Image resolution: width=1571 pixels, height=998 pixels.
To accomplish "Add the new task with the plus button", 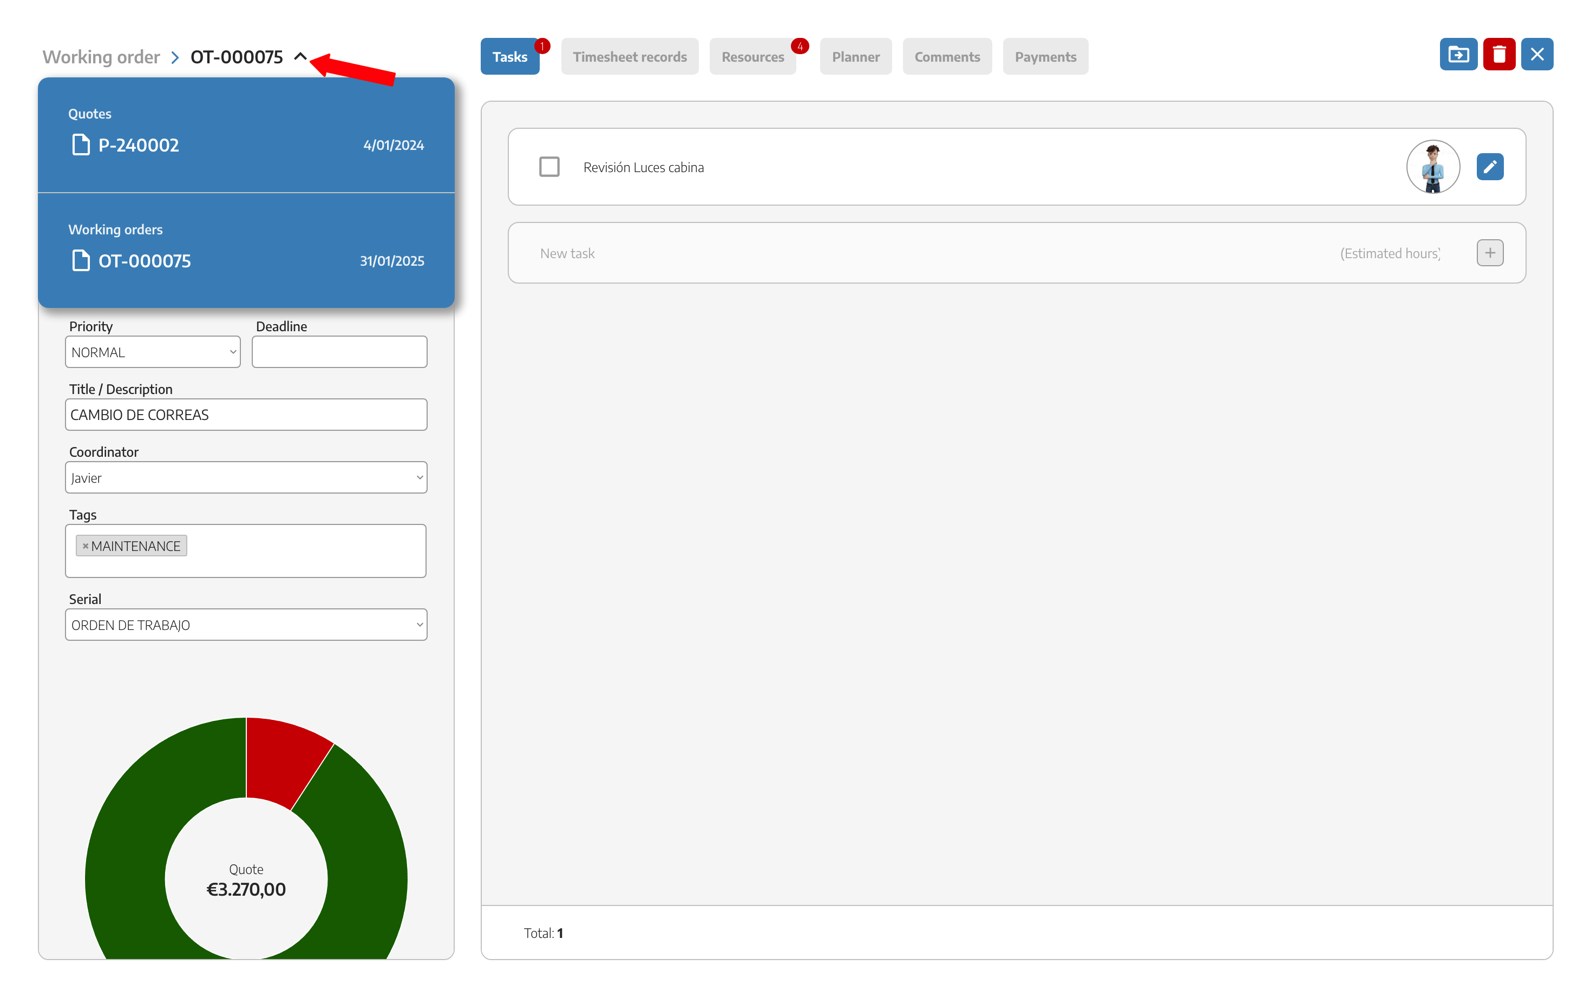I will (x=1489, y=253).
